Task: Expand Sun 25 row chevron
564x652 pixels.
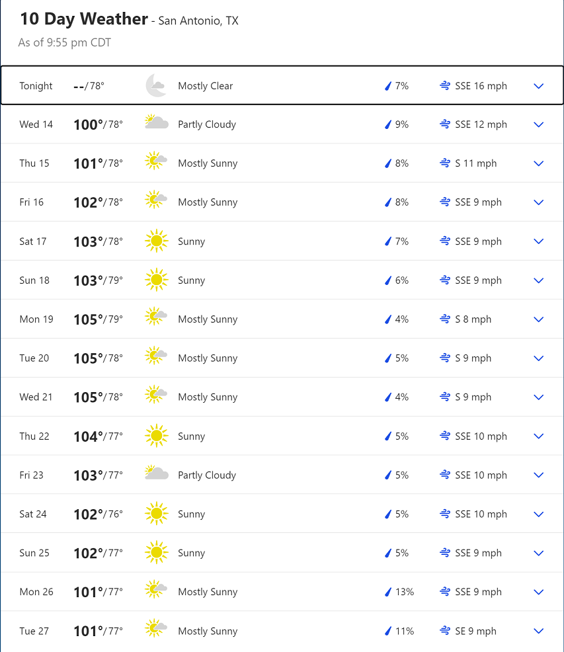Action: (539, 553)
